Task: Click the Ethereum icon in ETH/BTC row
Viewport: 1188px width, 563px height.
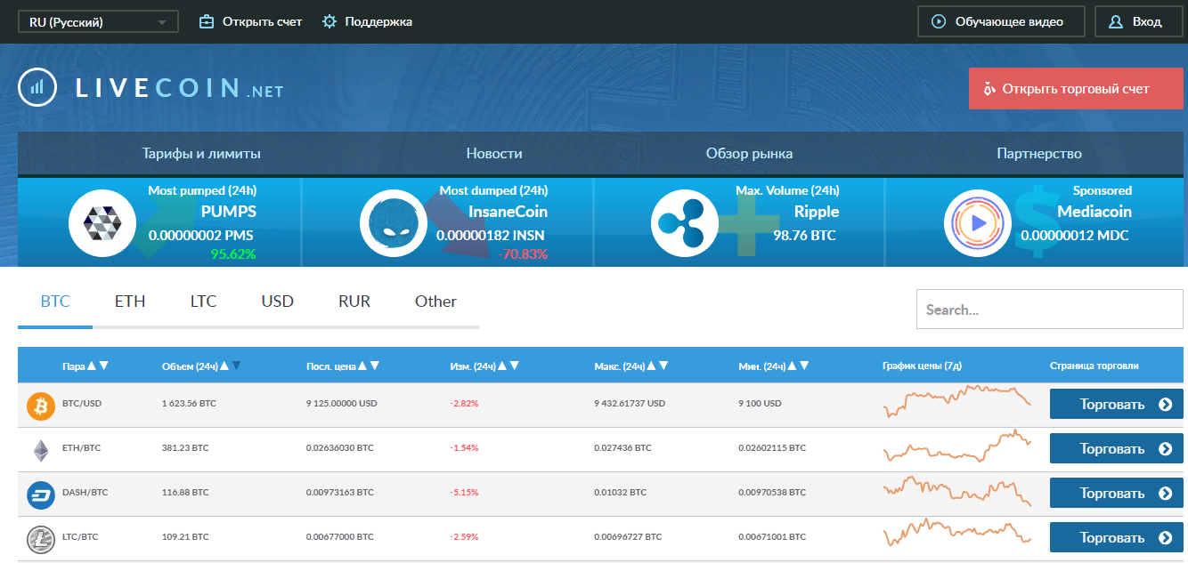Action: click(41, 450)
